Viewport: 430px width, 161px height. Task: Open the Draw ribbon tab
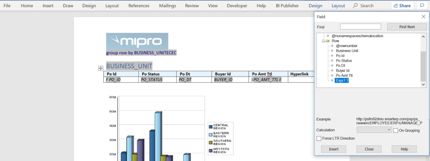(x=68, y=5)
